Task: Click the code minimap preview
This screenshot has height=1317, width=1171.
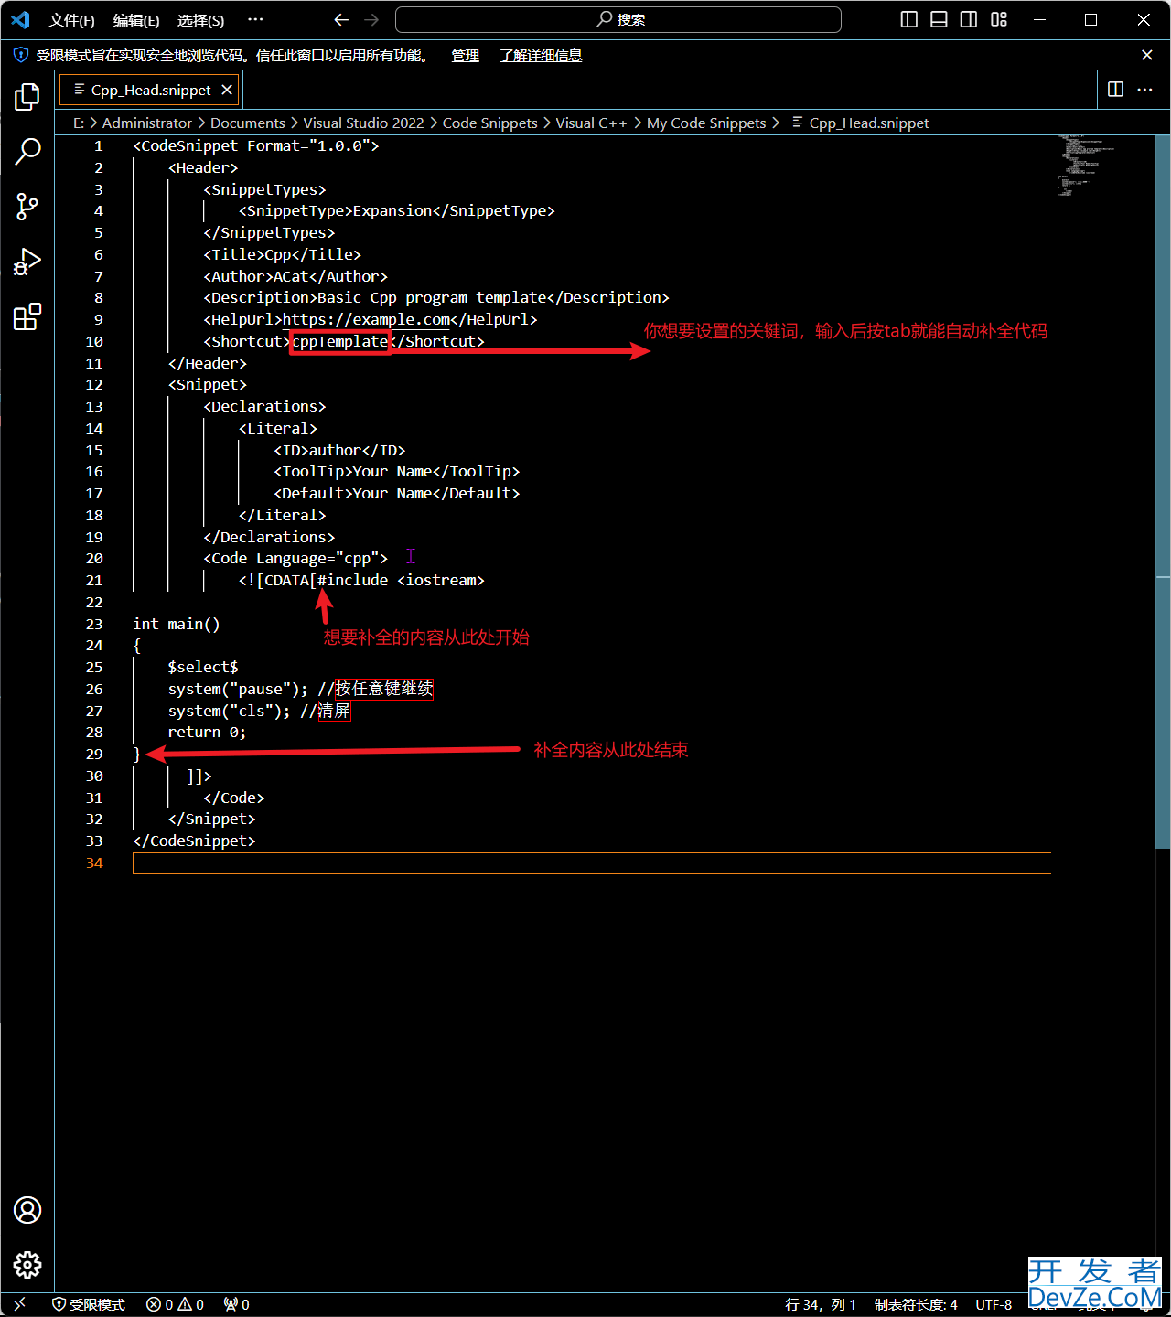Action: (x=1087, y=166)
